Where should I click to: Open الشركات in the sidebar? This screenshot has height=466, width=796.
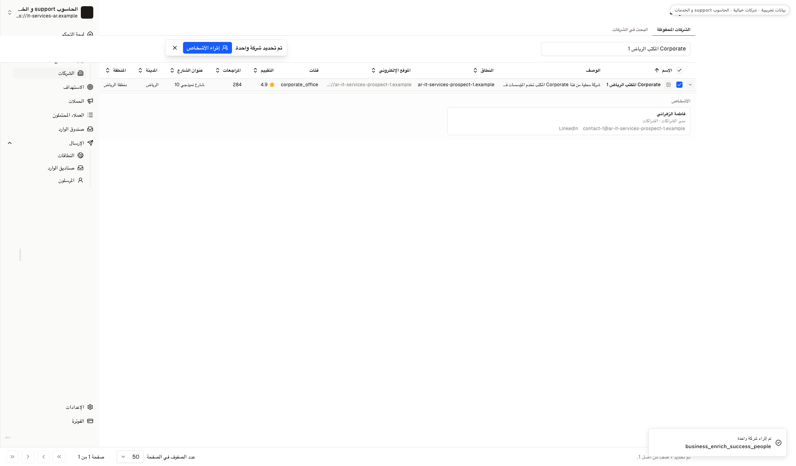pyautogui.click(x=50, y=73)
